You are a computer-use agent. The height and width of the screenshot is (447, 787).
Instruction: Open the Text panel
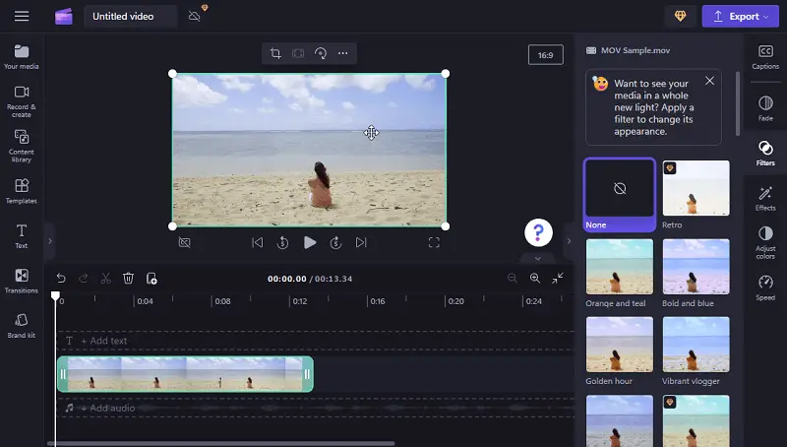point(21,236)
